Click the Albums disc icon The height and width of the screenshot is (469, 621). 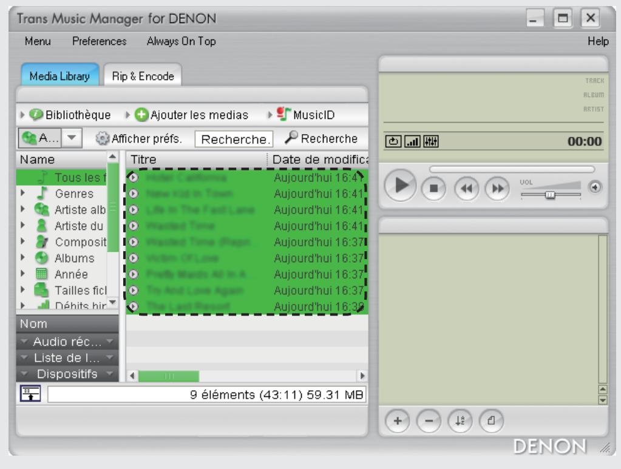click(x=41, y=258)
